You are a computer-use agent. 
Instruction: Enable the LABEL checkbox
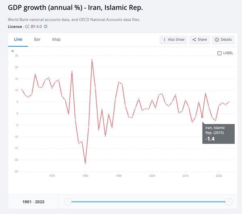click(x=219, y=53)
